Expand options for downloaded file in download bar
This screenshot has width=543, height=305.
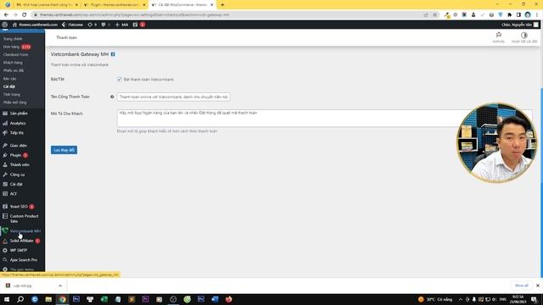tap(60, 286)
